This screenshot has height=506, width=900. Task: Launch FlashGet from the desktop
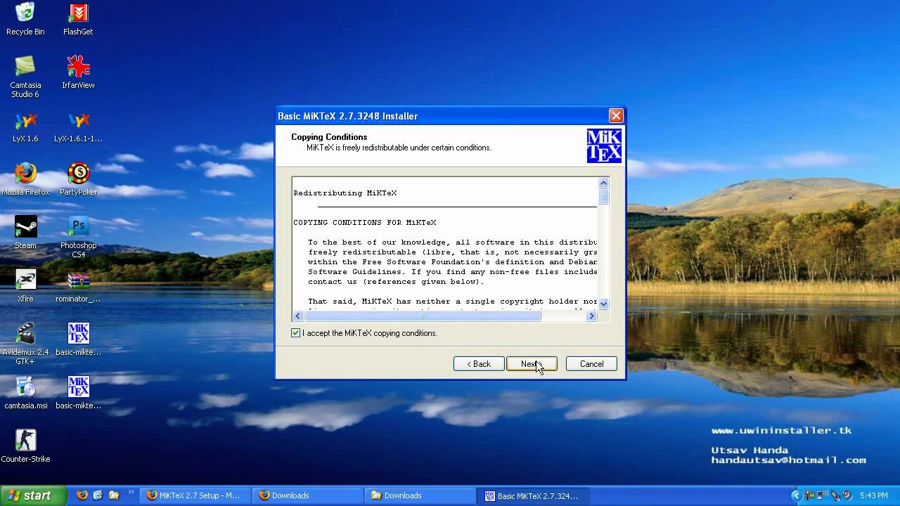tap(78, 19)
